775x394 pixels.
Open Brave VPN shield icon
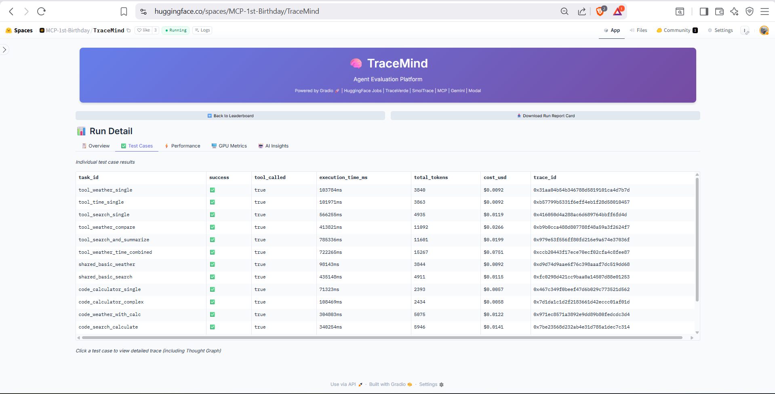[750, 12]
